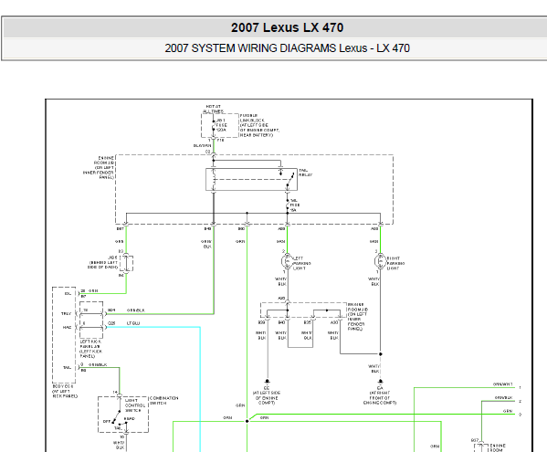Click the WHT/BLK label under the left parking light
Screen dimensions: 547x452
point(281,281)
